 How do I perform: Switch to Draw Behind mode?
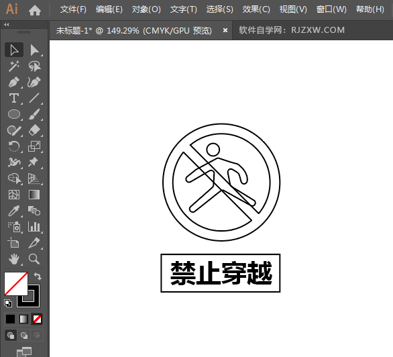pos(24,336)
